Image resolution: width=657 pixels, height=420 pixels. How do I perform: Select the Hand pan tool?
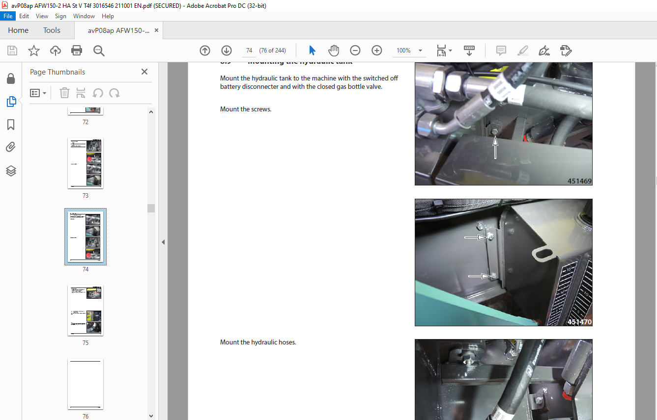click(334, 51)
